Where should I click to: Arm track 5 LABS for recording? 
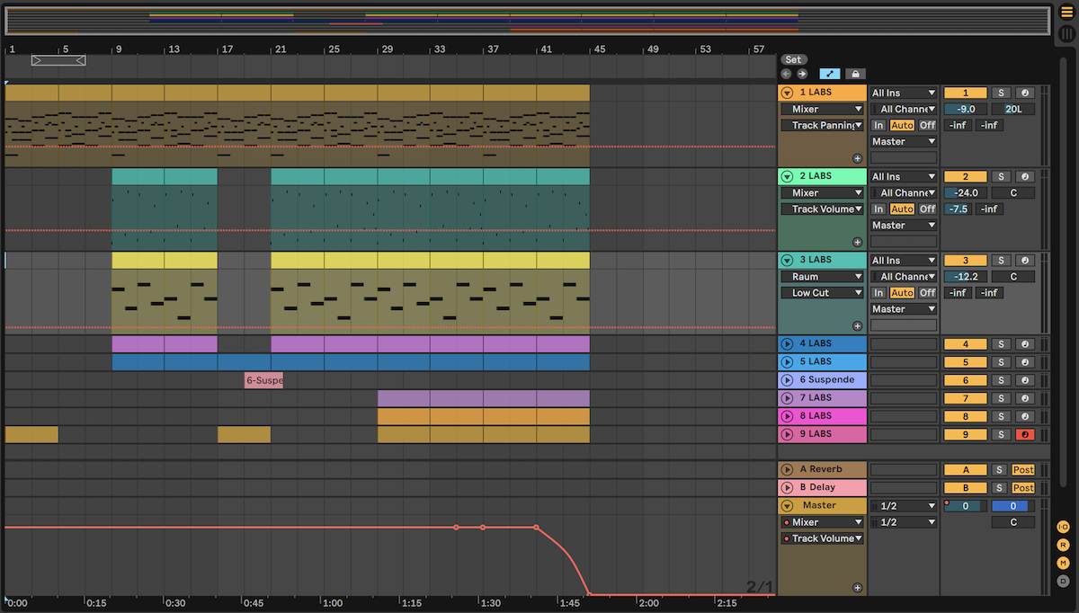1025,362
